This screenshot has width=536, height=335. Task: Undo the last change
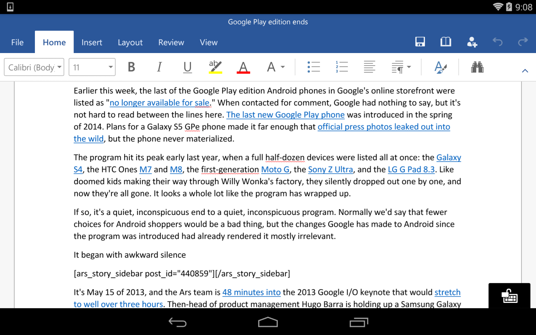point(497,42)
